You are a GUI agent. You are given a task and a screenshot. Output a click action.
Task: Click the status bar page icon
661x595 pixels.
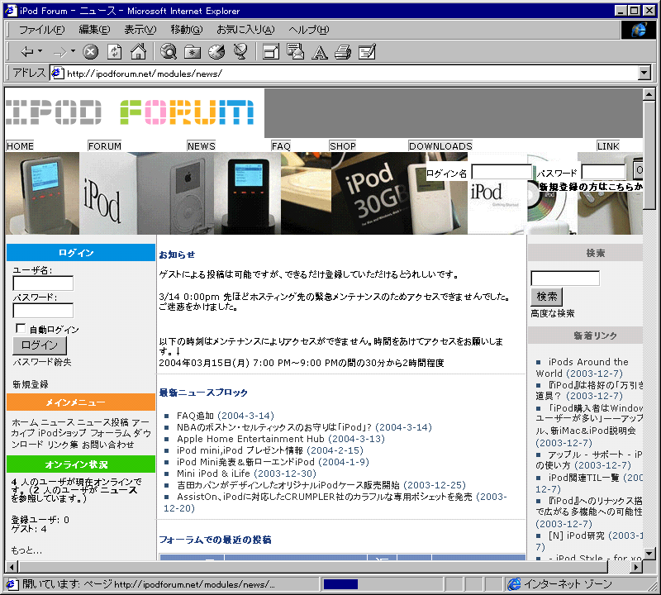tap(12, 584)
